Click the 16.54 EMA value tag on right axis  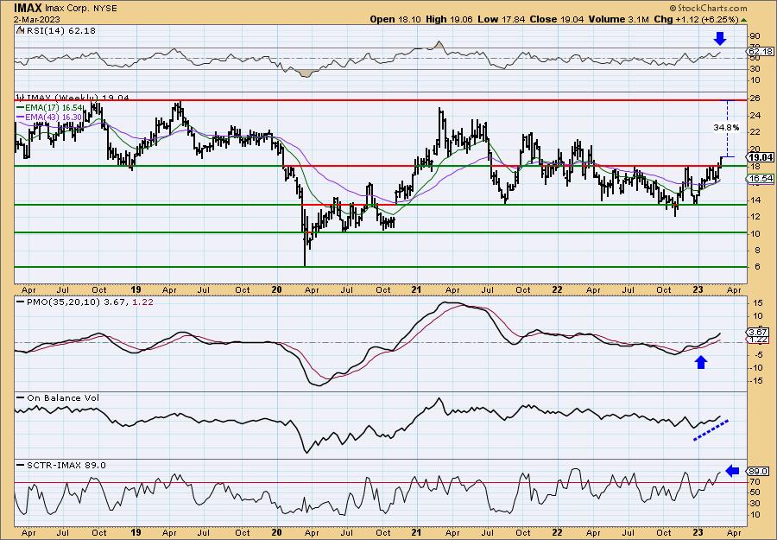pos(761,179)
